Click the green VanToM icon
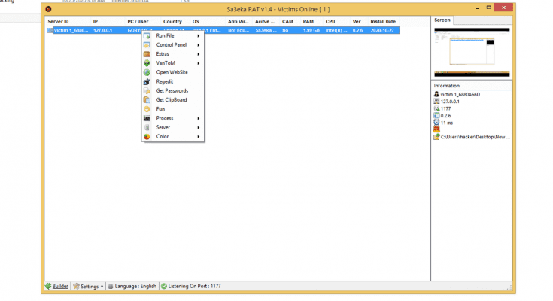Viewport: 553px width, 301px height. click(147, 63)
